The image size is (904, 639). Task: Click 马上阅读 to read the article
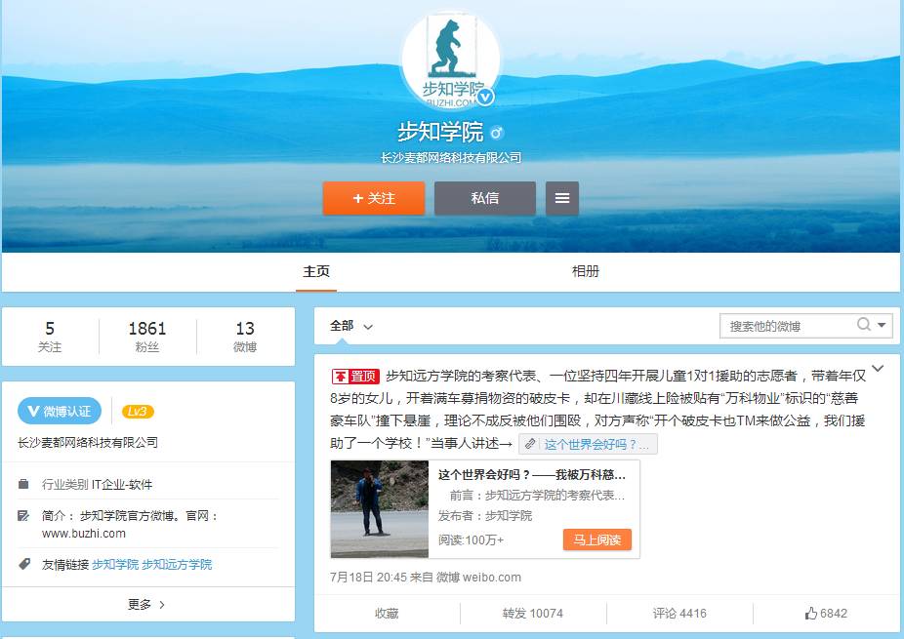coord(597,539)
